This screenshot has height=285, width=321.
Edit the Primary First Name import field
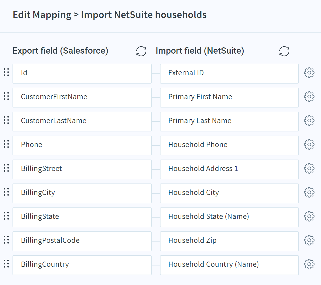click(229, 98)
